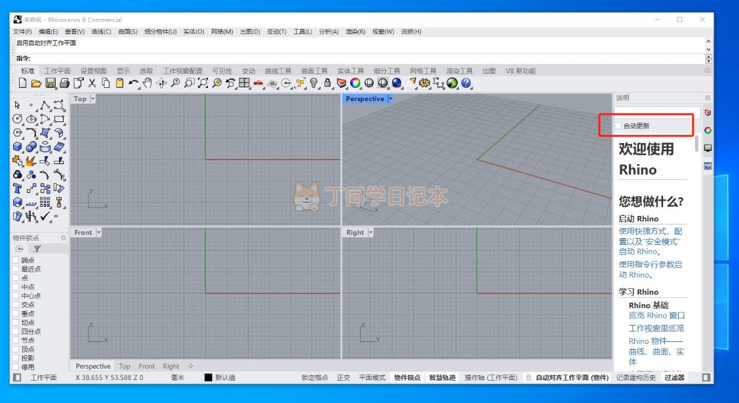The image size is (739, 403).
Task: Expand the Top viewport title menu arrow
Action: click(92, 99)
